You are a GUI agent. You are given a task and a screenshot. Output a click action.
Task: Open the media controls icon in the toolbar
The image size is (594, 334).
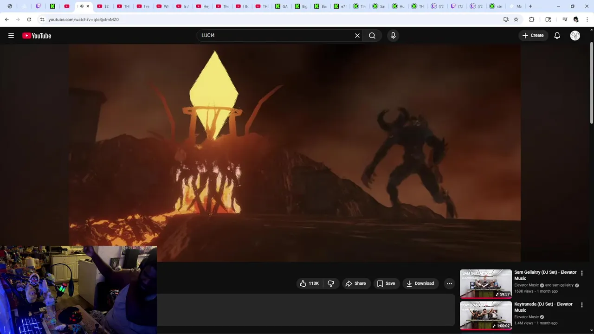565,19
